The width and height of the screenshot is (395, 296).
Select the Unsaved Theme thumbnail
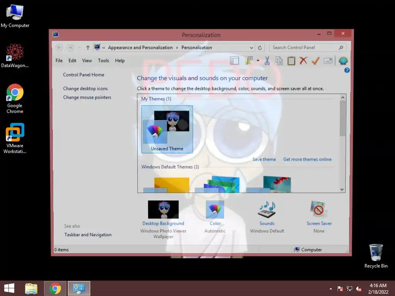click(167, 129)
